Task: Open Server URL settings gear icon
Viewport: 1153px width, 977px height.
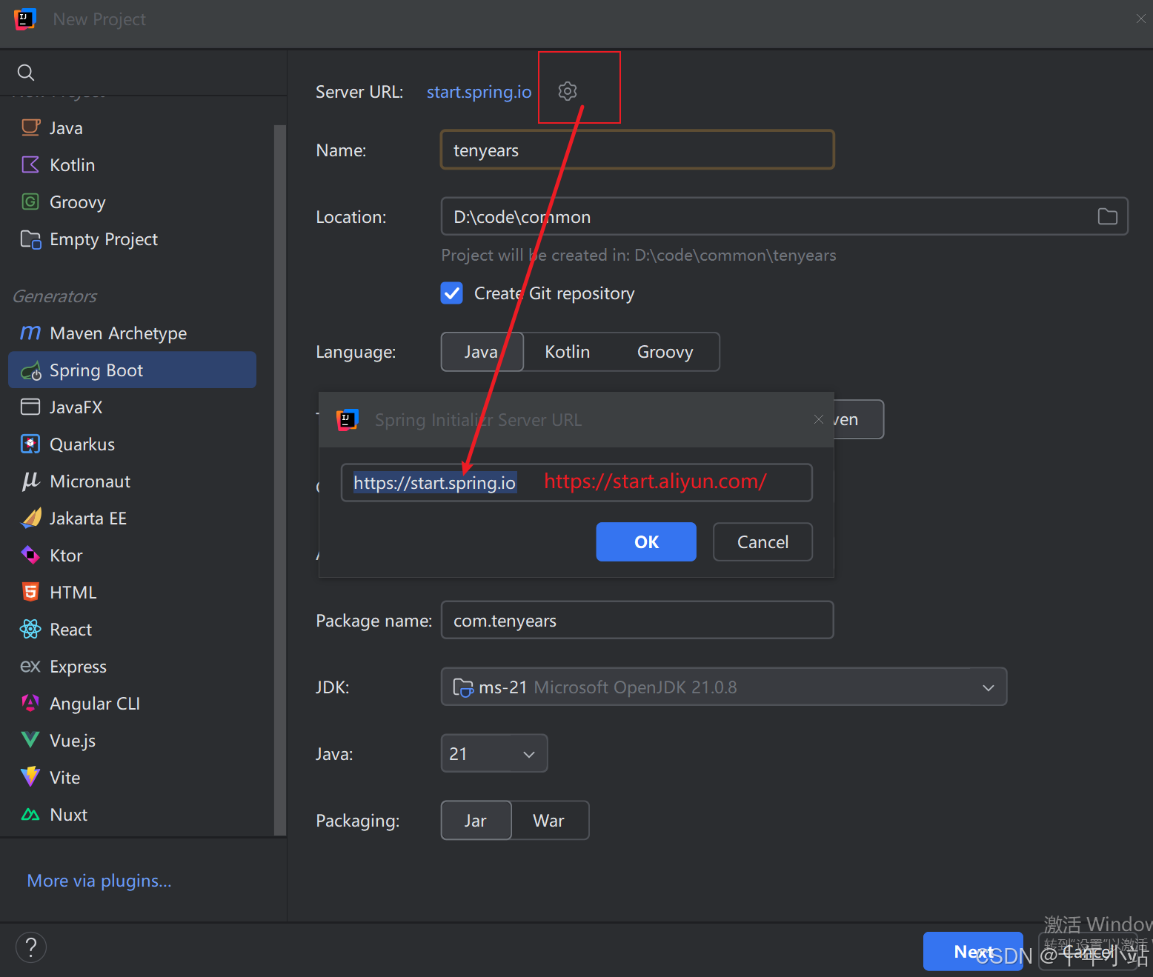Action: tap(568, 91)
